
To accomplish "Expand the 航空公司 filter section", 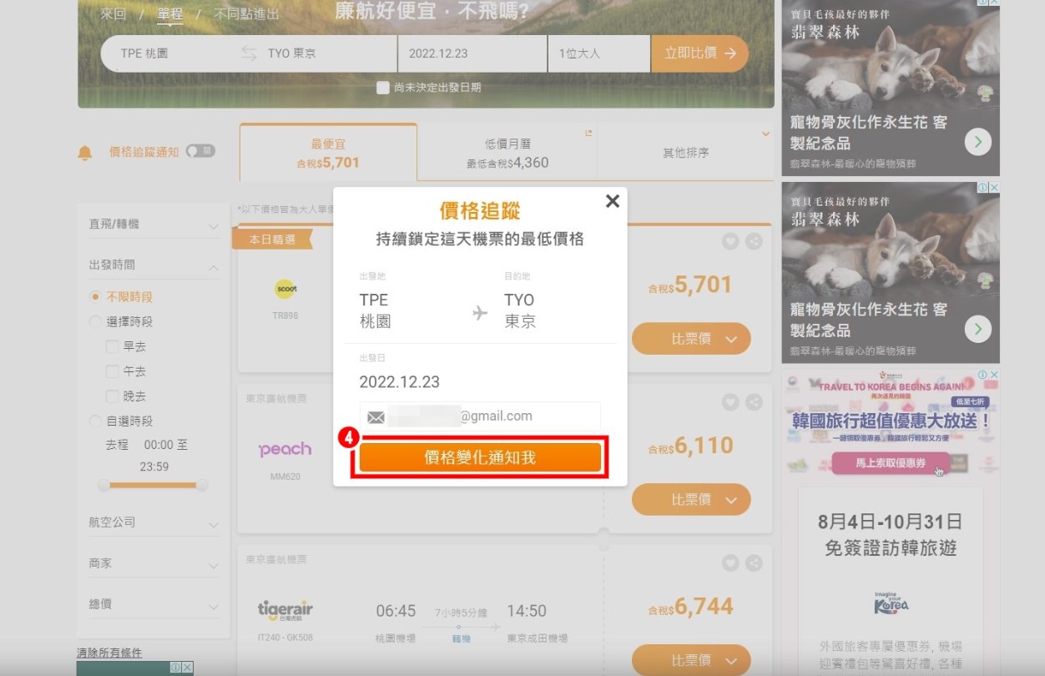I will 154,522.
